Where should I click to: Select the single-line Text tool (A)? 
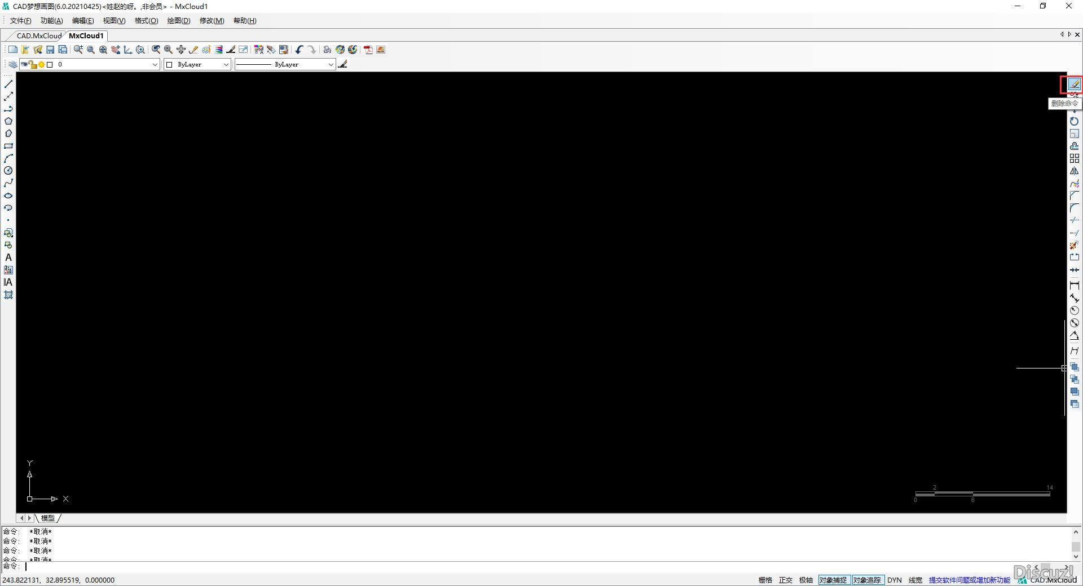pos(8,258)
